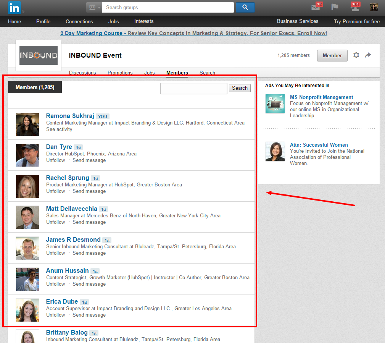Click Try Premium for free
The width and height of the screenshot is (385, 343).
[x=356, y=21]
